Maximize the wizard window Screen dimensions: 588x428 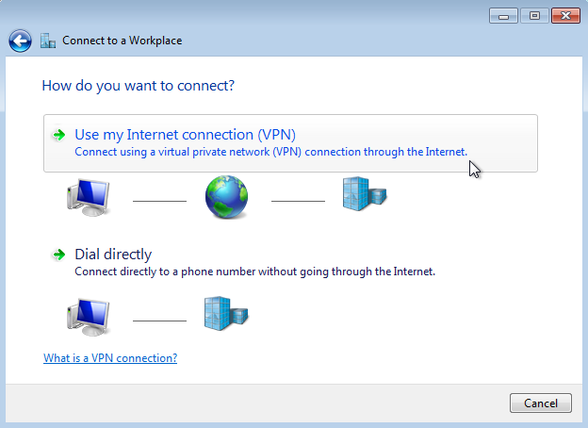tap(534, 16)
